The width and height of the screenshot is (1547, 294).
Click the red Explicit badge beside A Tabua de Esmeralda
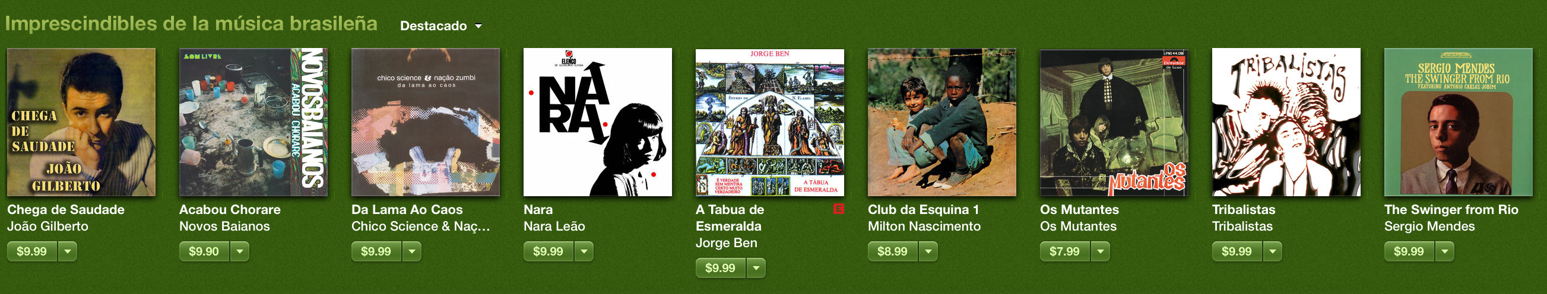(838, 209)
